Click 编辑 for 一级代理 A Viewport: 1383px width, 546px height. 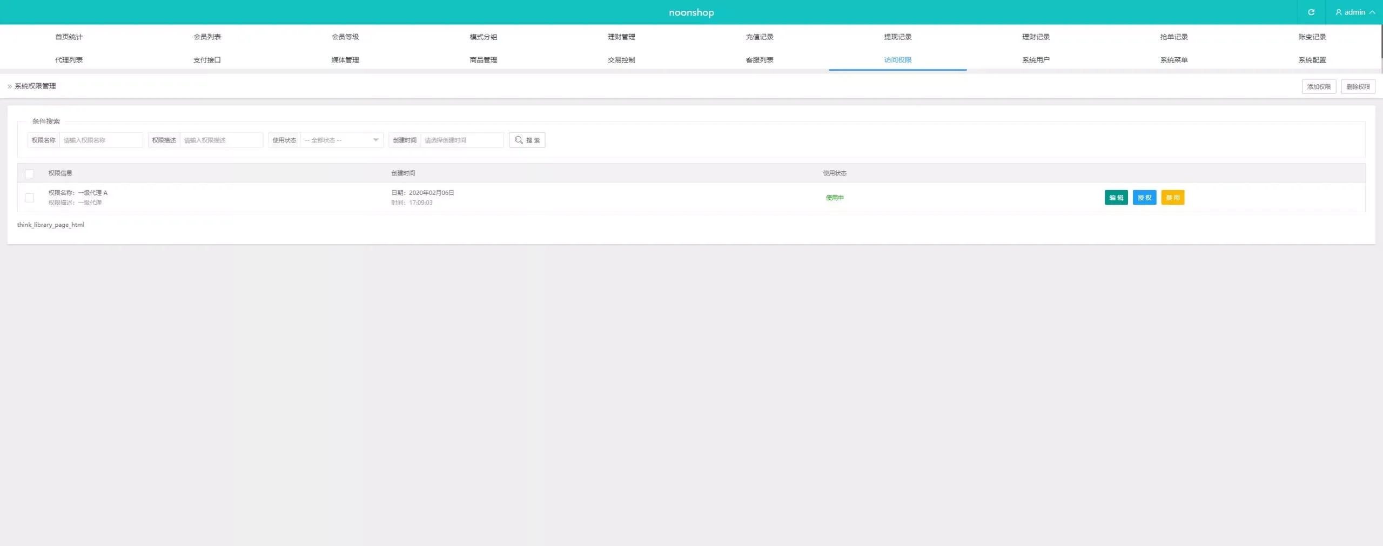[1116, 198]
